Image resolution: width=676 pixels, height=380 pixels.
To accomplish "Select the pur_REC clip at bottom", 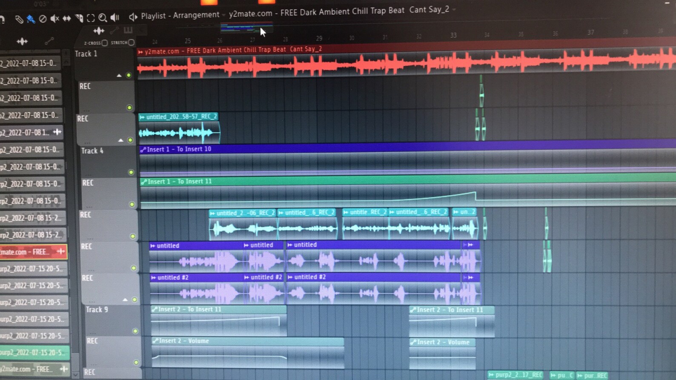I will 593,375.
